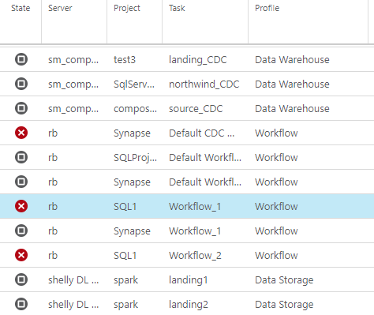Viewport: 374px width, 315px height.
Task: Click the SqlServ... project cell
Action: point(134,84)
